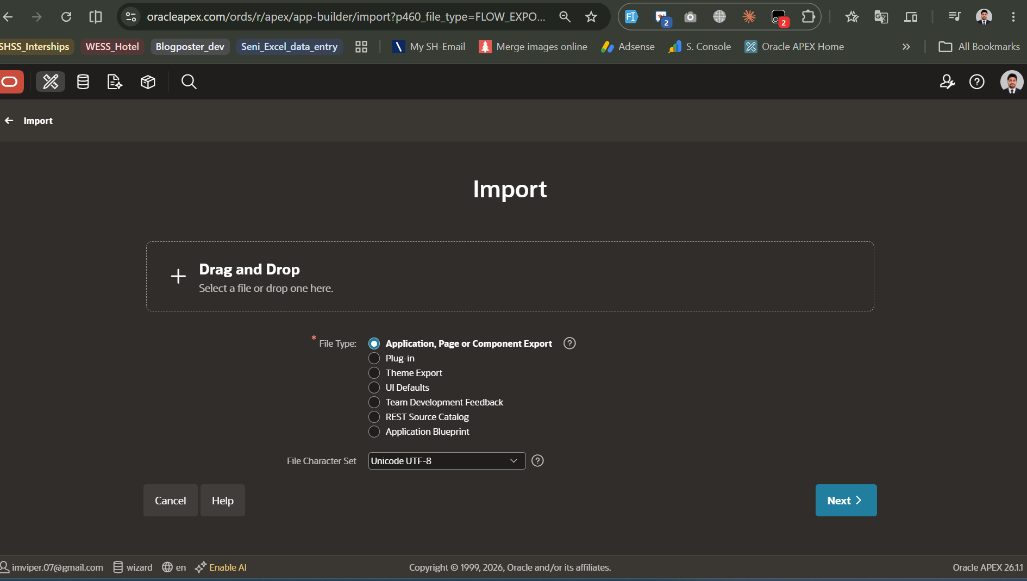Click the Help button
Viewport: 1027px width, 581px height.
coord(223,500)
